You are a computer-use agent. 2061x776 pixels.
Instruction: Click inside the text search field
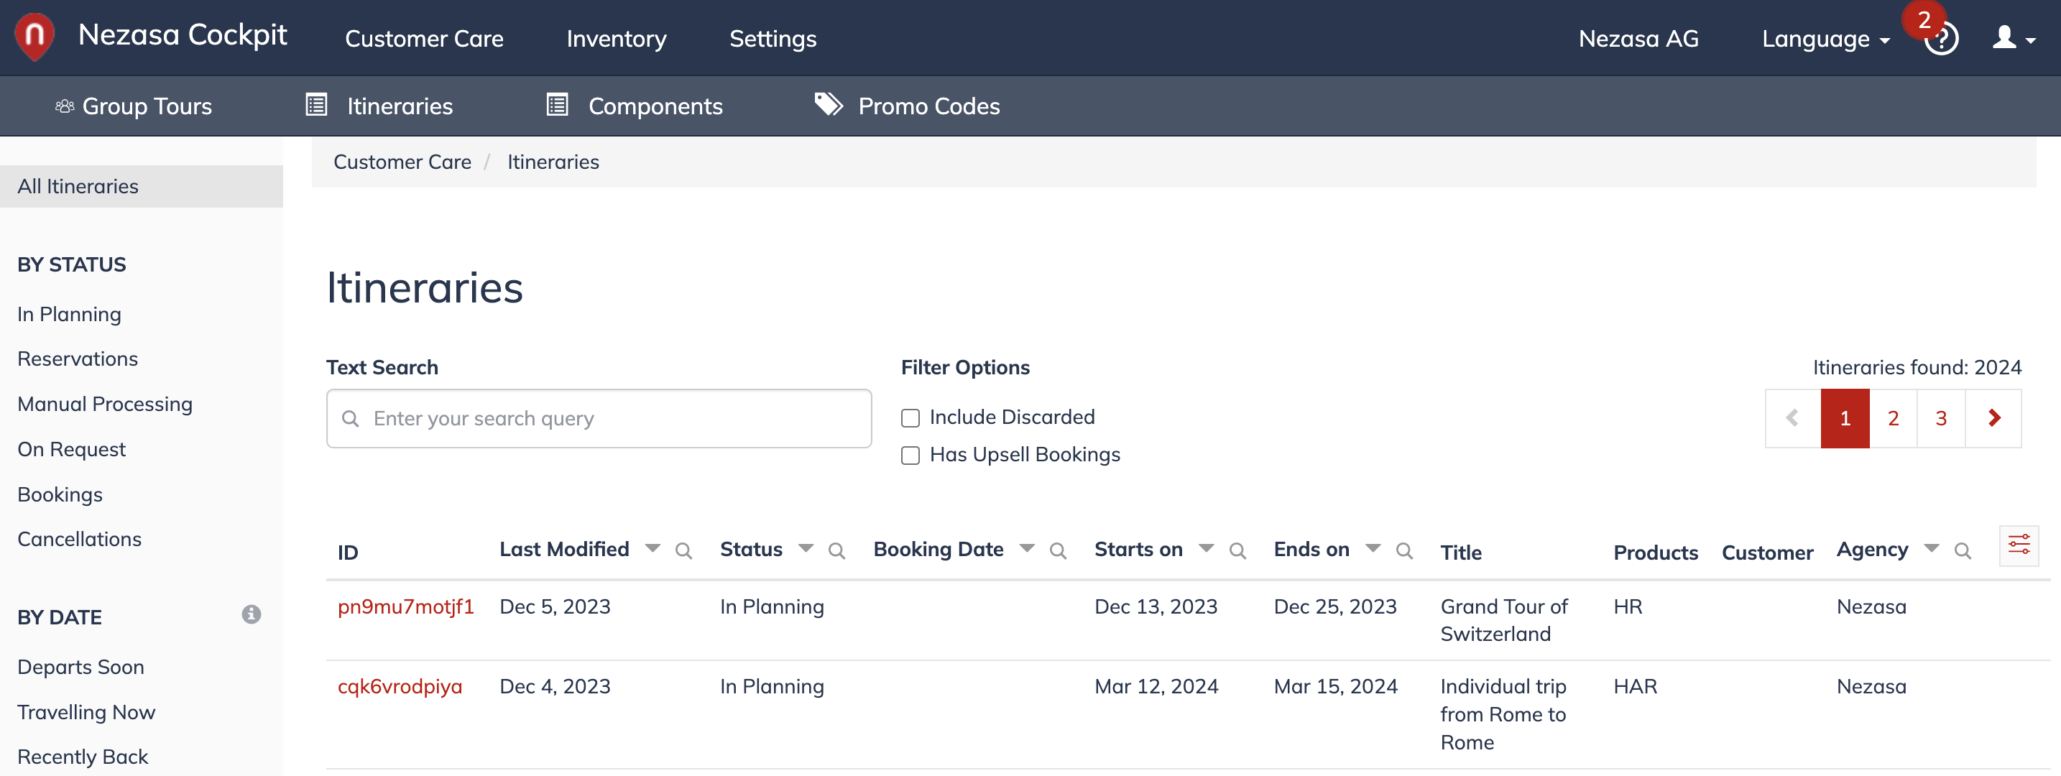(x=599, y=418)
